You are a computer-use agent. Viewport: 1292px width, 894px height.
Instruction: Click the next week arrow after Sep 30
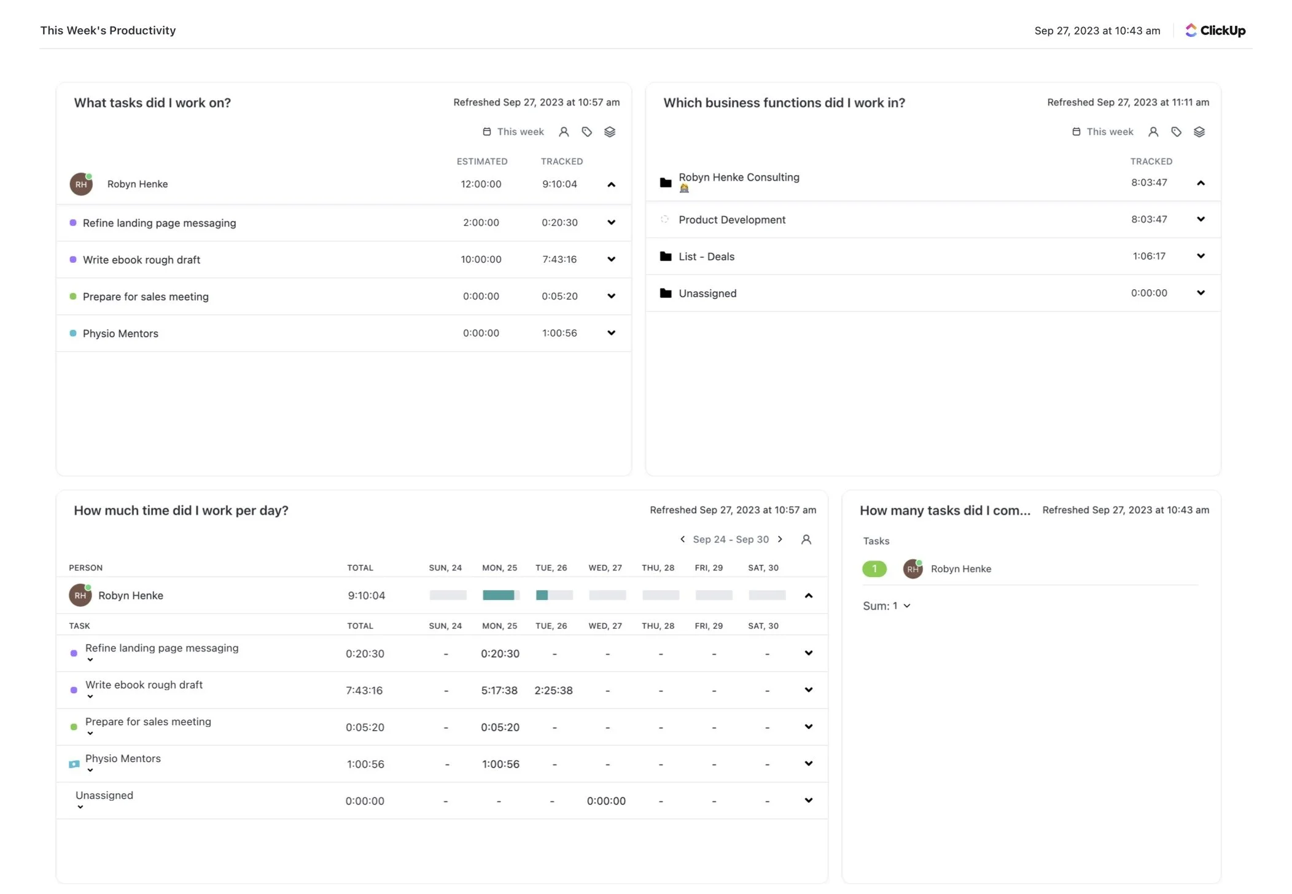click(x=780, y=539)
